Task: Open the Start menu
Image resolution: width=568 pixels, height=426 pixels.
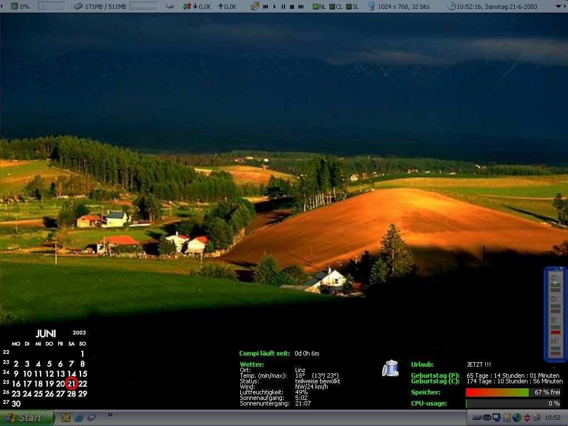Action: pos(26,418)
